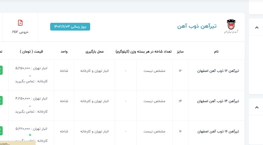Click the Esfahan Steel company logo

[231, 26]
